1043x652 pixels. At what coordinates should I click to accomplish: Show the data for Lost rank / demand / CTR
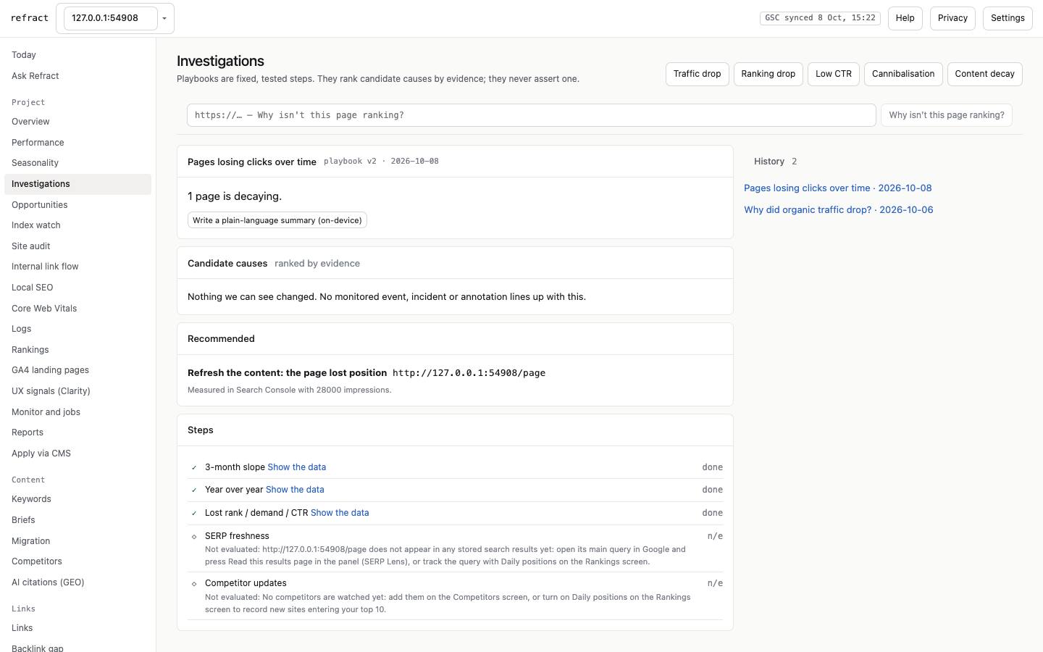coord(340,513)
